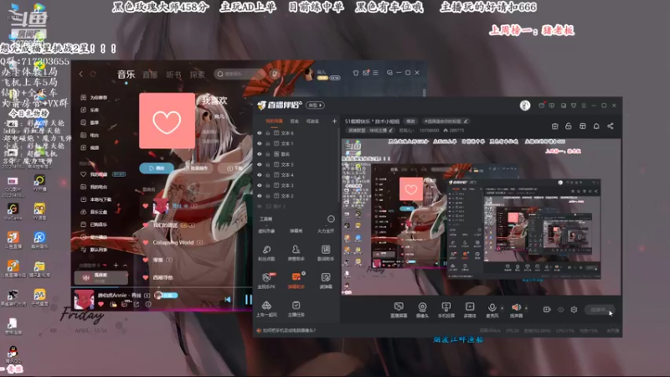Switch to 直播 tab in music player
Screen dimensions: 670x377
[x=150, y=75]
